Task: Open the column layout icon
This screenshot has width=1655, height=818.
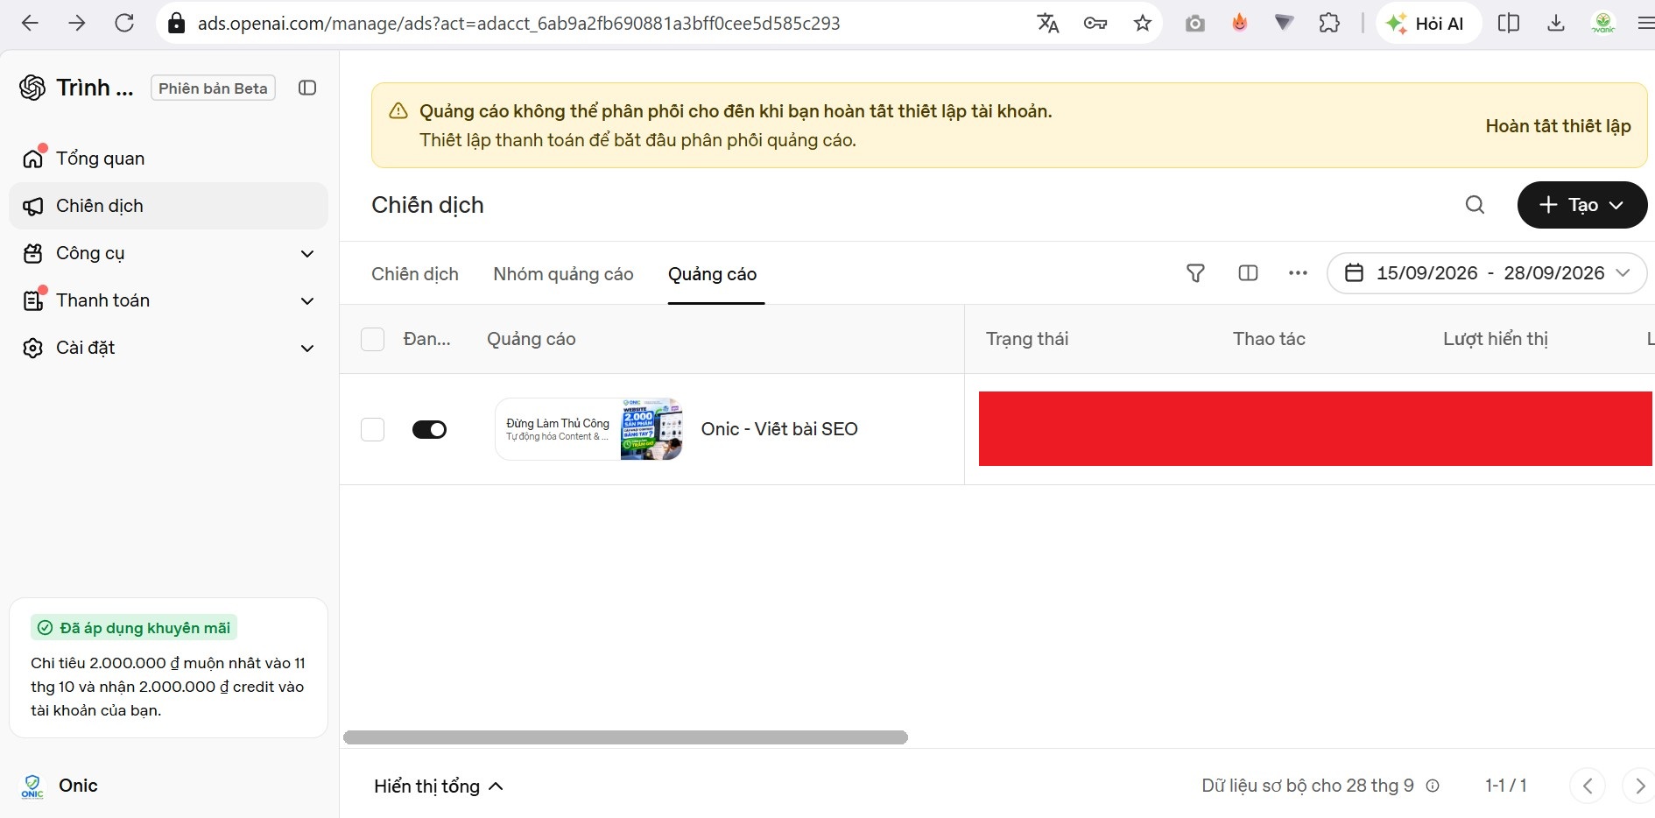Action: click(x=1249, y=273)
